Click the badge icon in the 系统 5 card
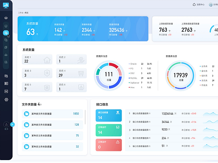This screenshot has height=163, width=218. point(47,88)
